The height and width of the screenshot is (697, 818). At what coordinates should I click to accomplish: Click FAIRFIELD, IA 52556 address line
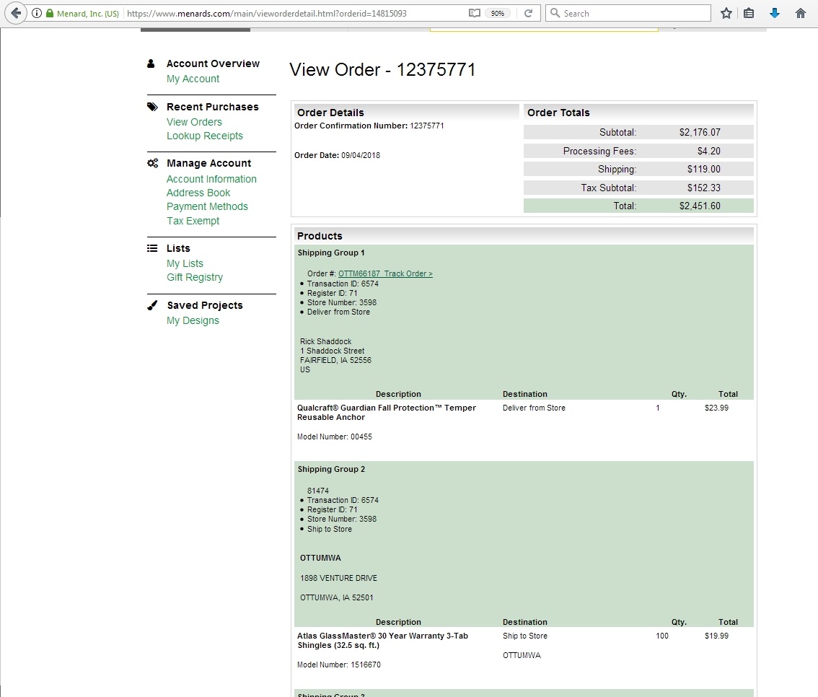coord(335,360)
